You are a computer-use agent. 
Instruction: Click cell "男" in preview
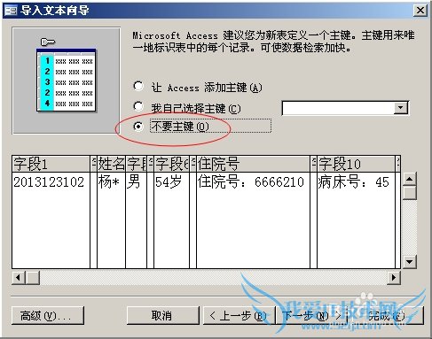[x=133, y=182]
